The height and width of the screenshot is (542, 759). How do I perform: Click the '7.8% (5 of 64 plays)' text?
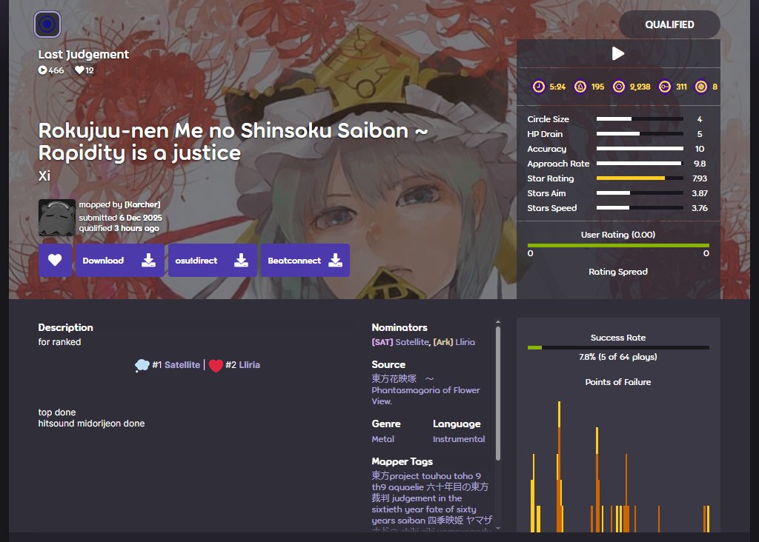tap(618, 357)
